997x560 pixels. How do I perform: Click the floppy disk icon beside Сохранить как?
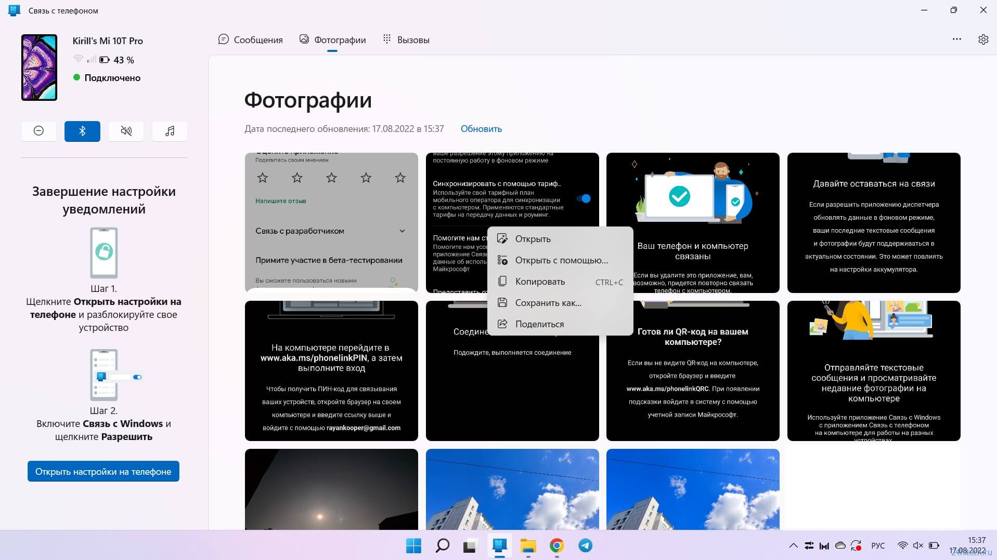(x=502, y=303)
